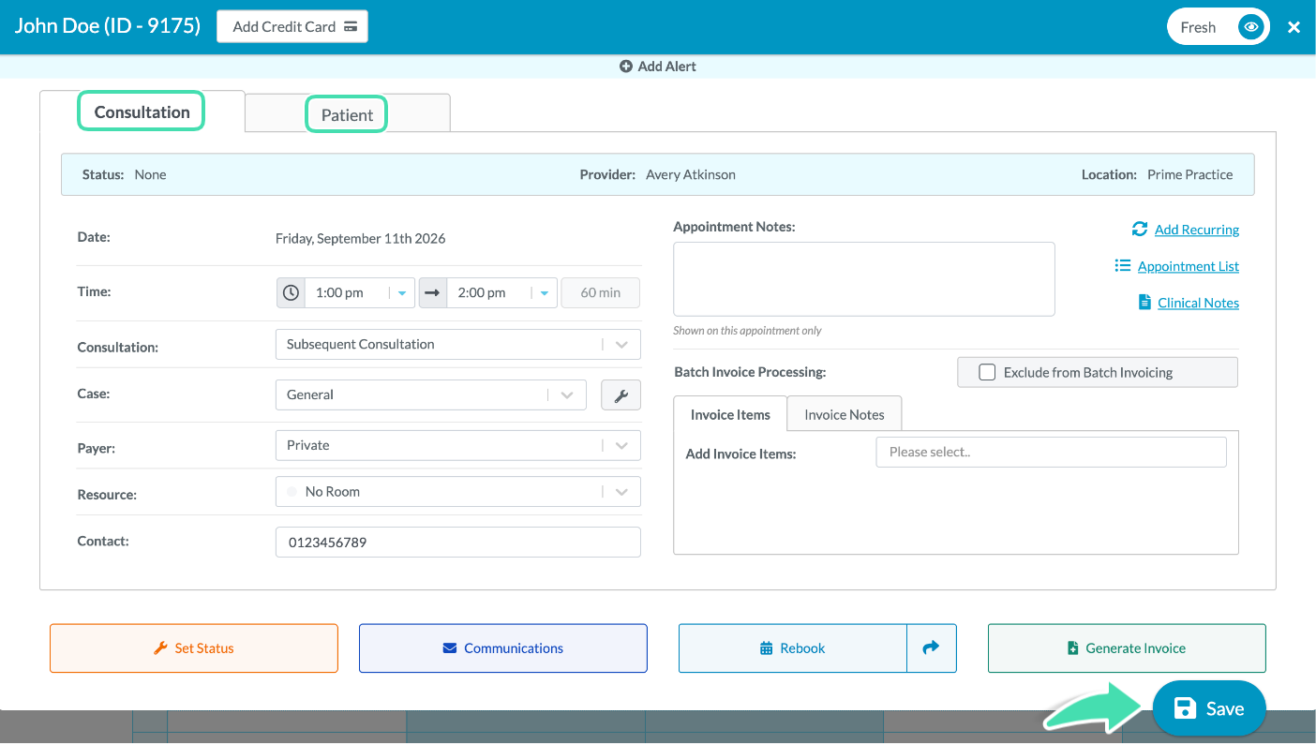
Task: Check Exclude from Batch Invoicing box
Action: coord(987,372)
